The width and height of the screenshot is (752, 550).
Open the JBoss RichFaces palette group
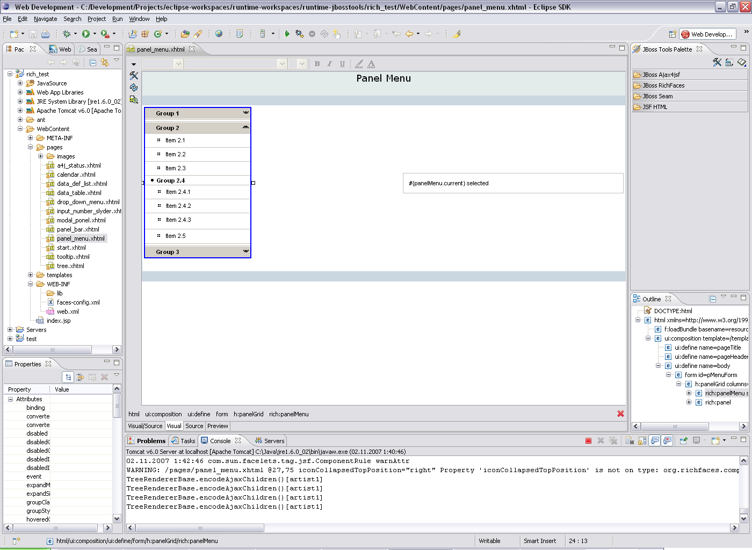[663, 85]
